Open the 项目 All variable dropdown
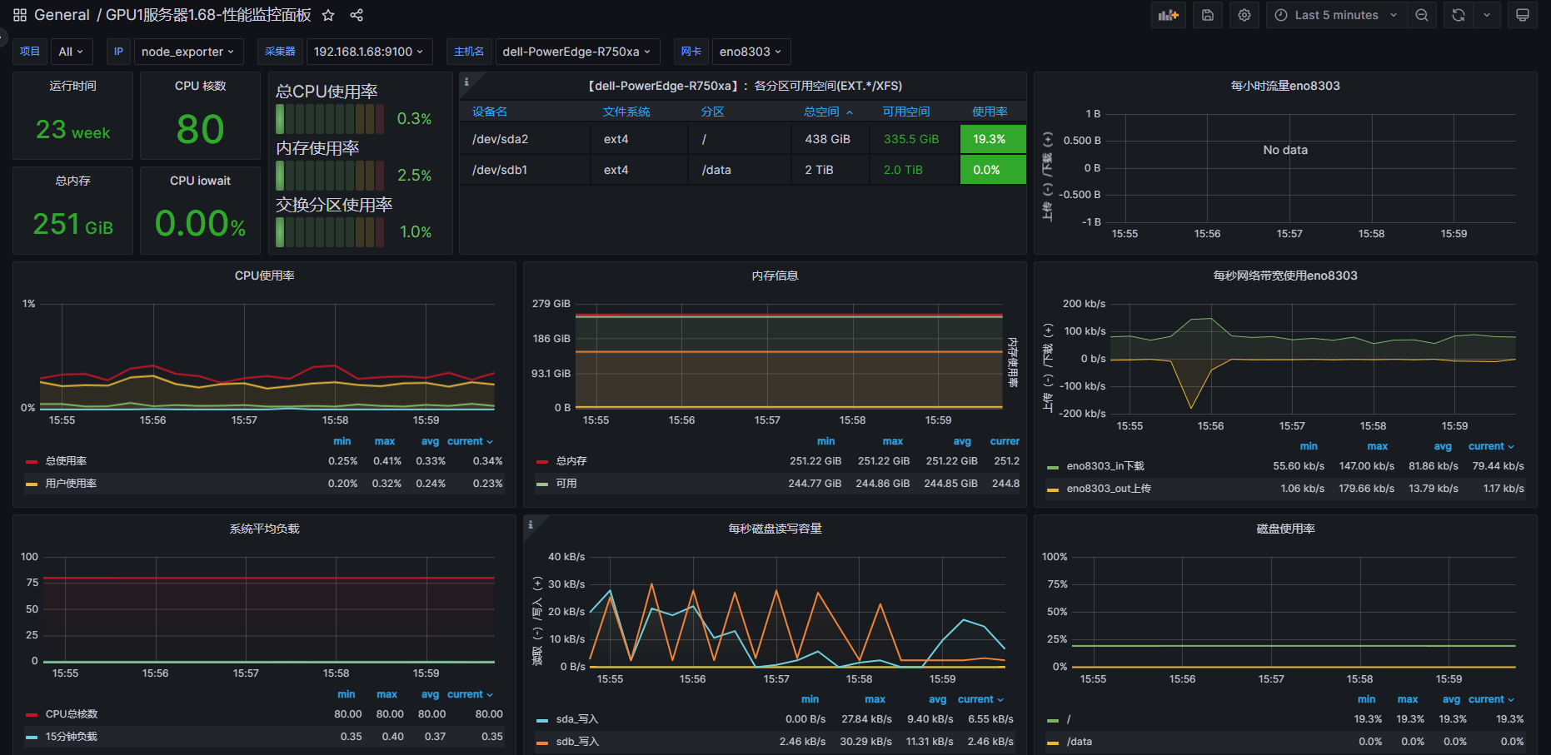This screenshot has width=1551, height=755. point(72,52)
